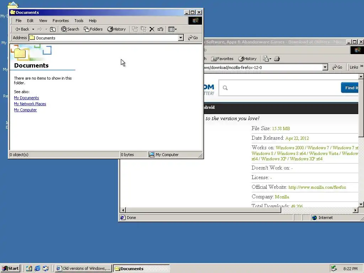364x273 pixels.
Task: Open the Help menu
Action: (92, 21)
